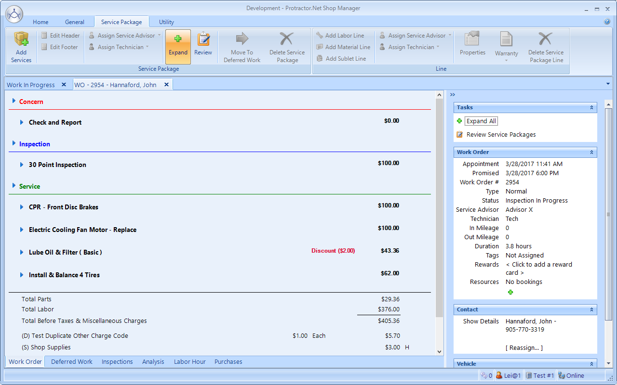Click the side panel vertical scrollbar thumb
617x385 pixels.
608,214
